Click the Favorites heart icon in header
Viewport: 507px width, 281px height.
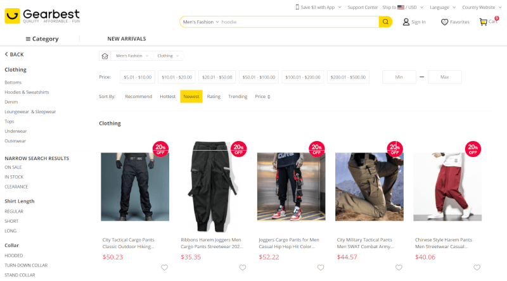coord(445,22)
